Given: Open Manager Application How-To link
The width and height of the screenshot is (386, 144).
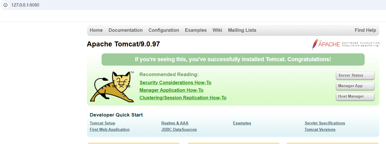Looking at the screenshot, I should click(171, 90).
